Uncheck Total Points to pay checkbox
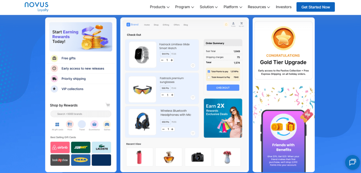 click(x=209, y=72)
